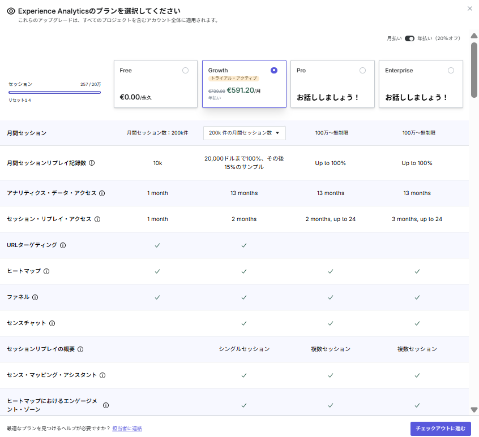Click the €591.20/月 price
The height and width of the screenshot is (437, 479).
click(244, 90)
